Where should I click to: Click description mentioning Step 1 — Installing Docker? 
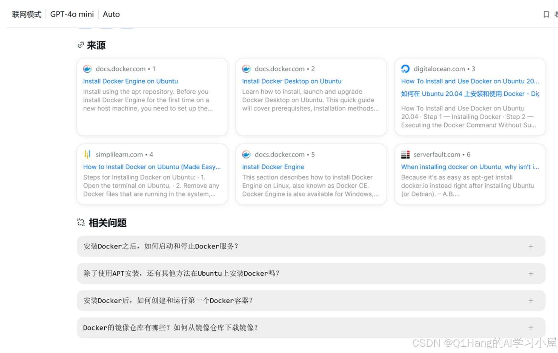click(469, 117)
